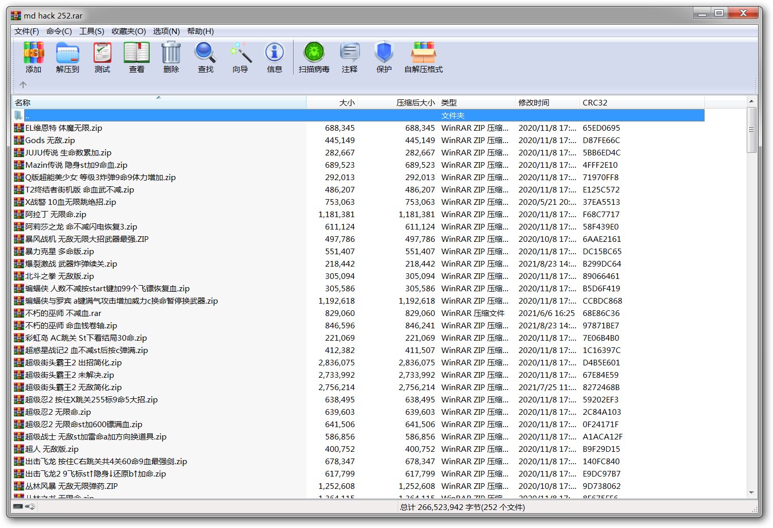Select T2终结者街机版 命血武不减.zip

(x=358, y=189)
